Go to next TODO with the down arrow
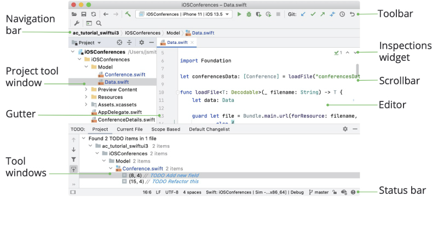Screen dimensions: 438x229 tap(73, 150)
